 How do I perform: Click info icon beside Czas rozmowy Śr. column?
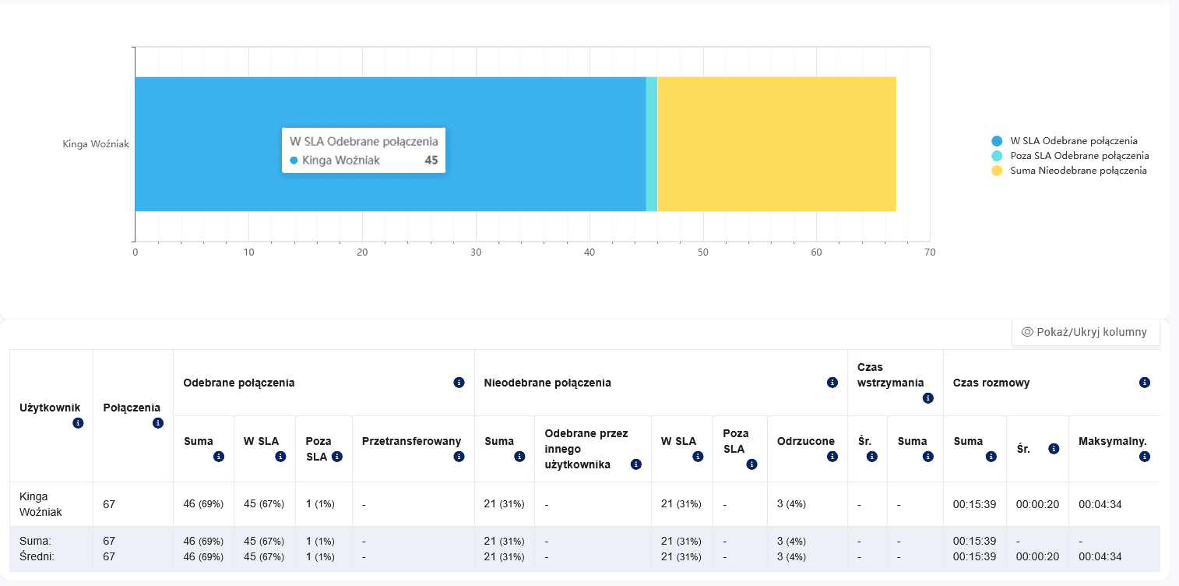(x=1053, y=449)
